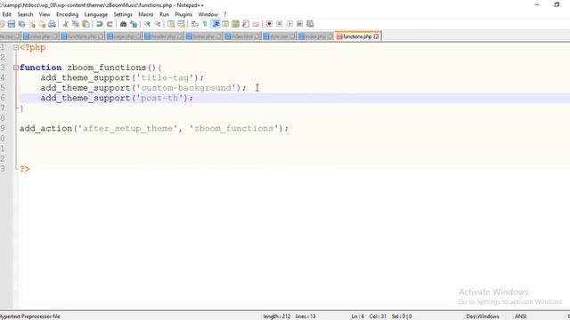This screenshot has width=570, height=320.
Task: Click the Cut scissors icon
Action: [x=65, y=24]
